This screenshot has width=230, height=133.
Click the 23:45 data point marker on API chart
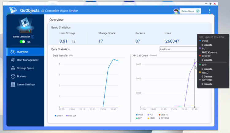pyautogui.click(x=194, y=63)
